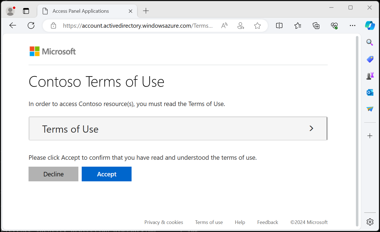The height and width of the screenshot is (232, 380).
Task: Open the split screen view toggle
Action: [279, 25]
